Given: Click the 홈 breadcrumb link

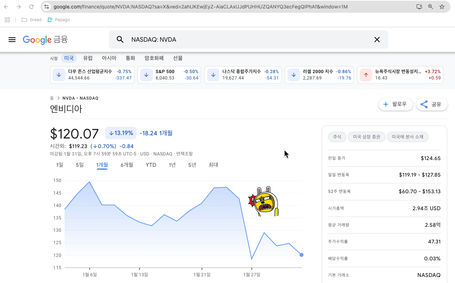Looking at the screenshot, I should [52, 98].
